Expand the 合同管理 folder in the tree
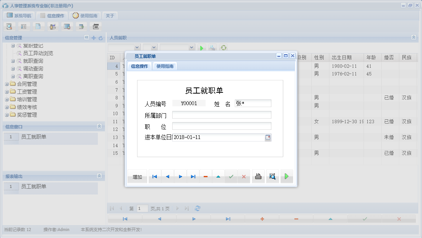This screenshot has height=238, width=422. pos(6,84)
